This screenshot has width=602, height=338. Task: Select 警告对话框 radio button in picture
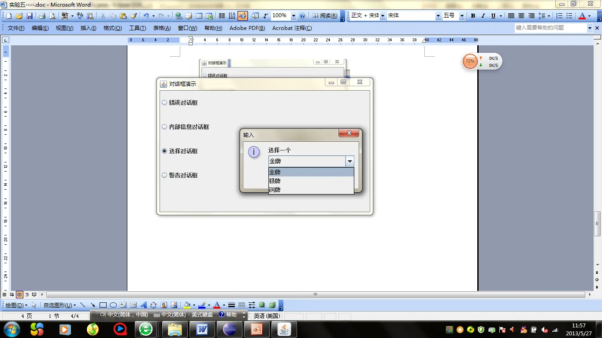165,175
